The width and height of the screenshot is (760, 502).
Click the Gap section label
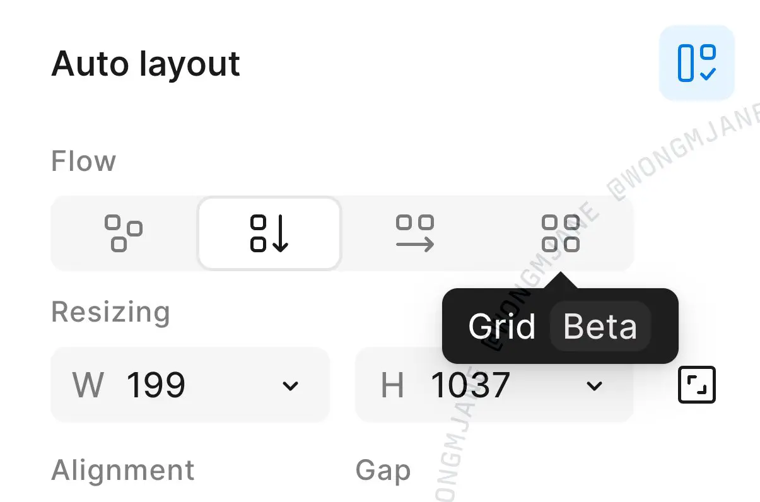point(383,471)
